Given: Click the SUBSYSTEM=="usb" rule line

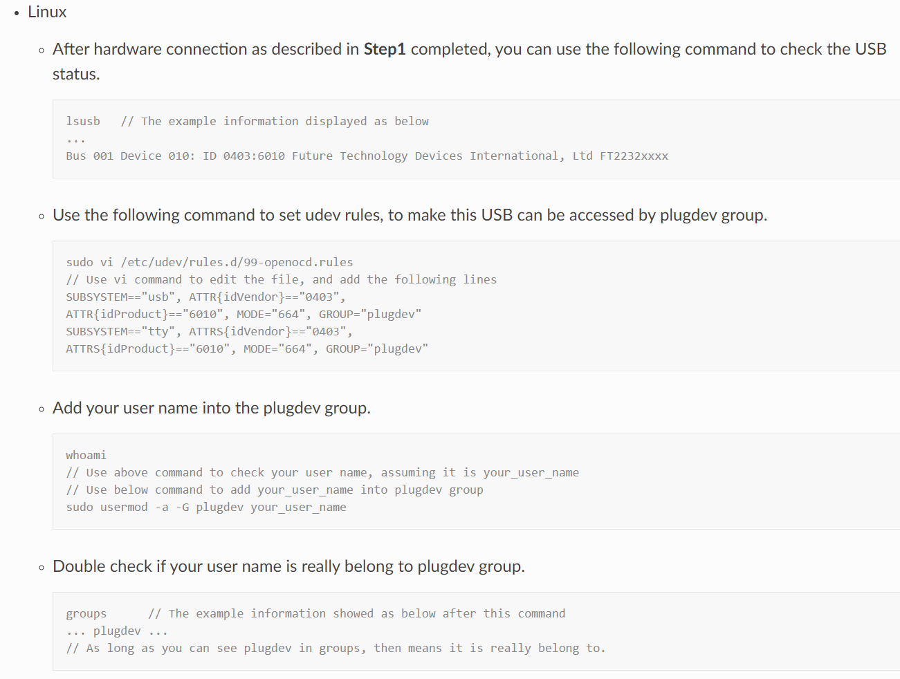Looking at the screenshot, I should pos(205,297).
